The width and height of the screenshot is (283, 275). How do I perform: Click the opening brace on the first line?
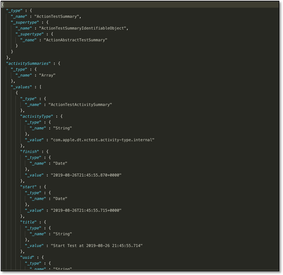pos(3,5)
